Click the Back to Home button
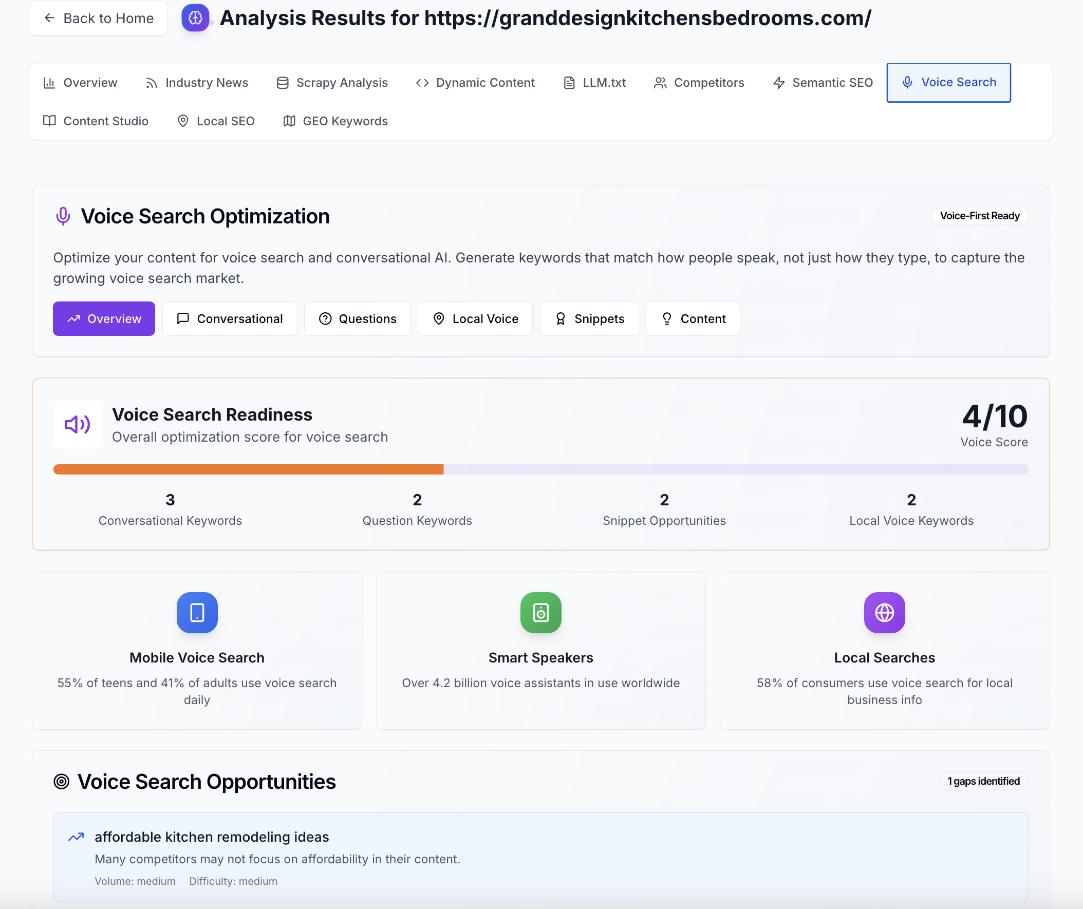Image resolution: width=1083 pixels, height=909 pixels. point(99,18)
